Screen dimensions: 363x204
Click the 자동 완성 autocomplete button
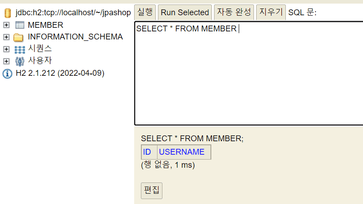pos(234,12)
